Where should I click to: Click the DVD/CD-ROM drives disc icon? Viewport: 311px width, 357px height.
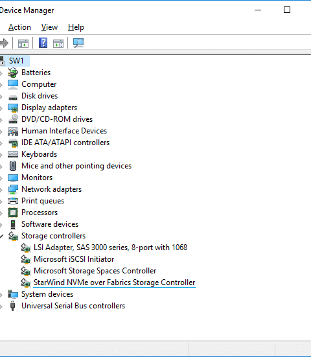tap(13, 119)
